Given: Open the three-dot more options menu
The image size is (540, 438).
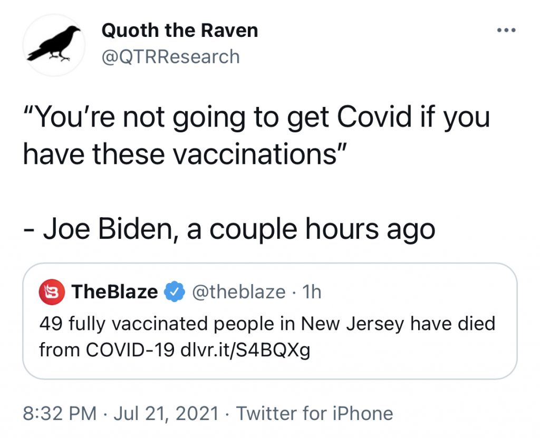Looking at the screenshot, I should point(505,30).
